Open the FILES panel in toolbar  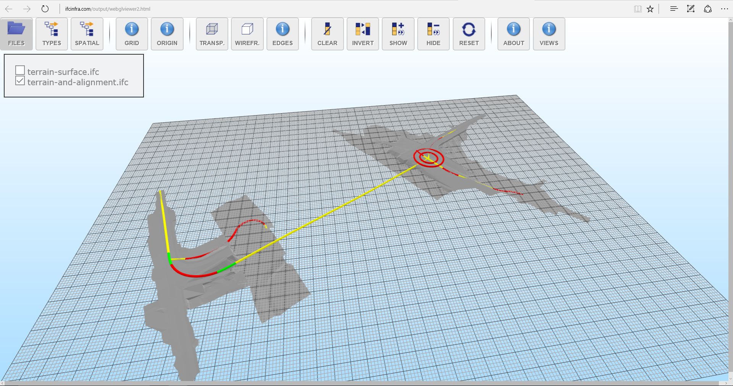click(x=16, y=34)
